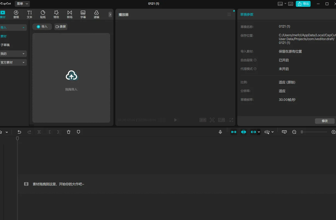Redo the last action

[x=29, y=132]
